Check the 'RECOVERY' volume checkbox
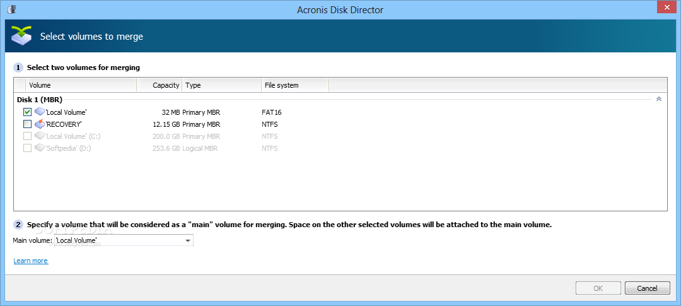The height and width of the screenshot is (306, 681). coord(27,124)
